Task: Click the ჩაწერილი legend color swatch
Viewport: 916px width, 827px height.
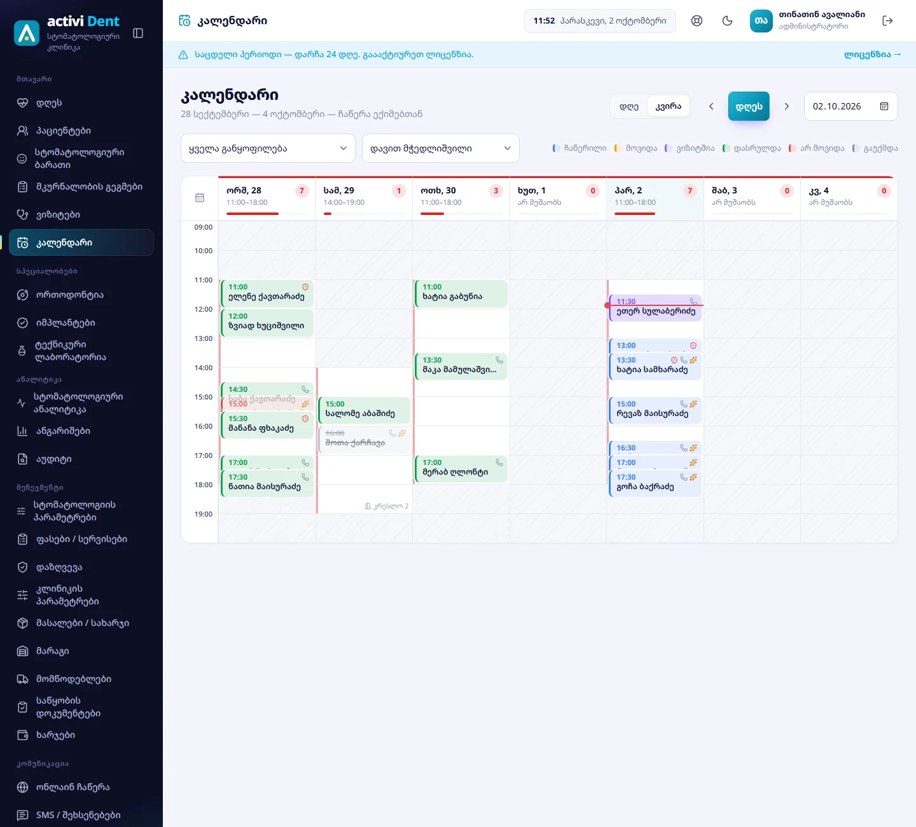Action: coord(555,148)
